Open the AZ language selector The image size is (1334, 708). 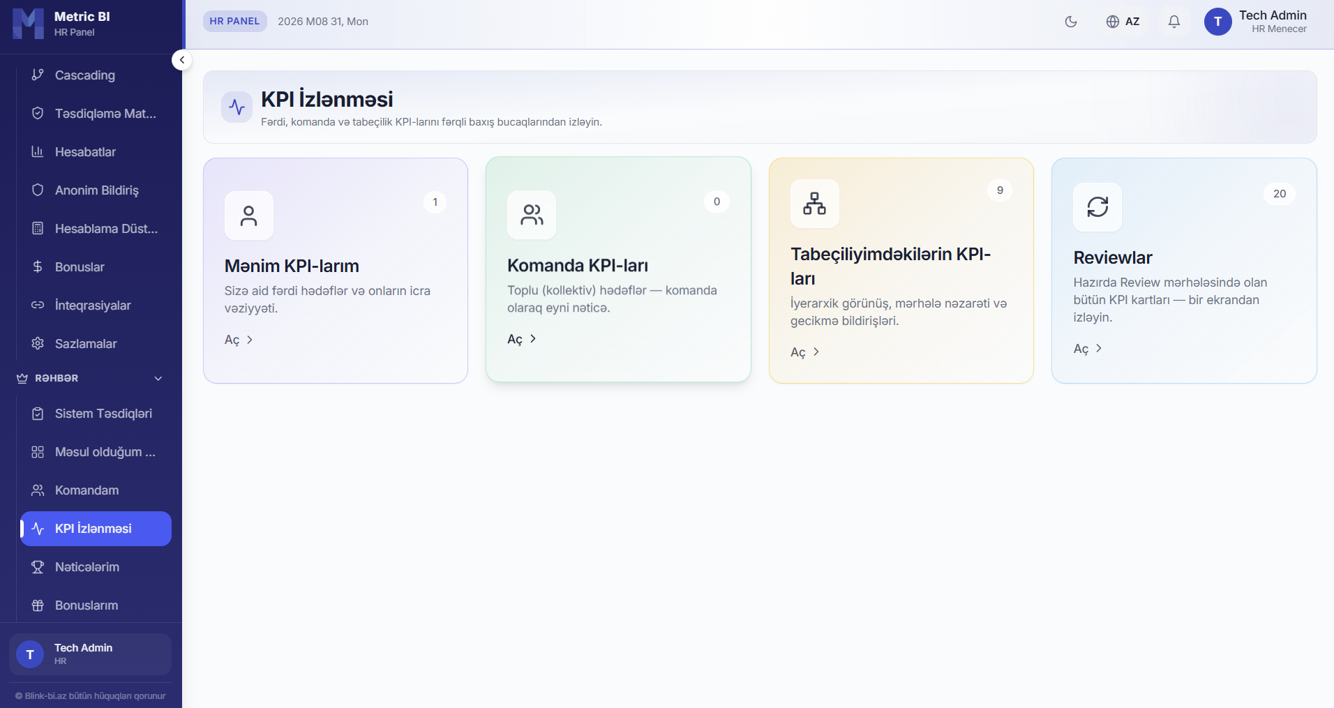[1123, 22]
